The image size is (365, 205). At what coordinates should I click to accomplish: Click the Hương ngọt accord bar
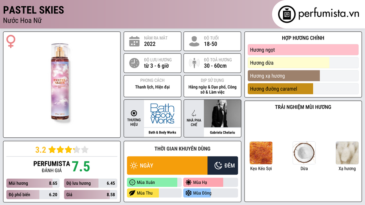pyautogui.click(x=303, y=50)
